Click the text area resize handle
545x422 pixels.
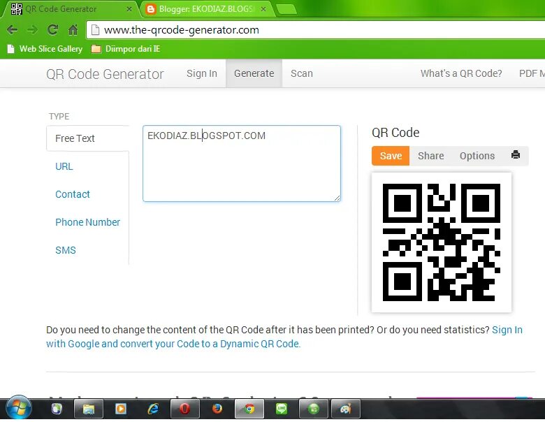tap(337, 198)
